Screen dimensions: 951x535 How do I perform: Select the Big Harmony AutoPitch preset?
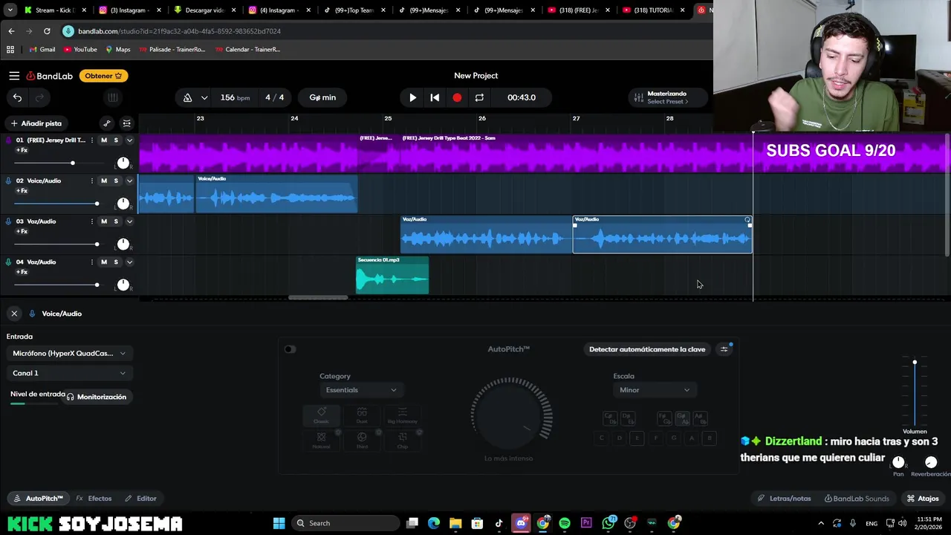tap(402, 415)
